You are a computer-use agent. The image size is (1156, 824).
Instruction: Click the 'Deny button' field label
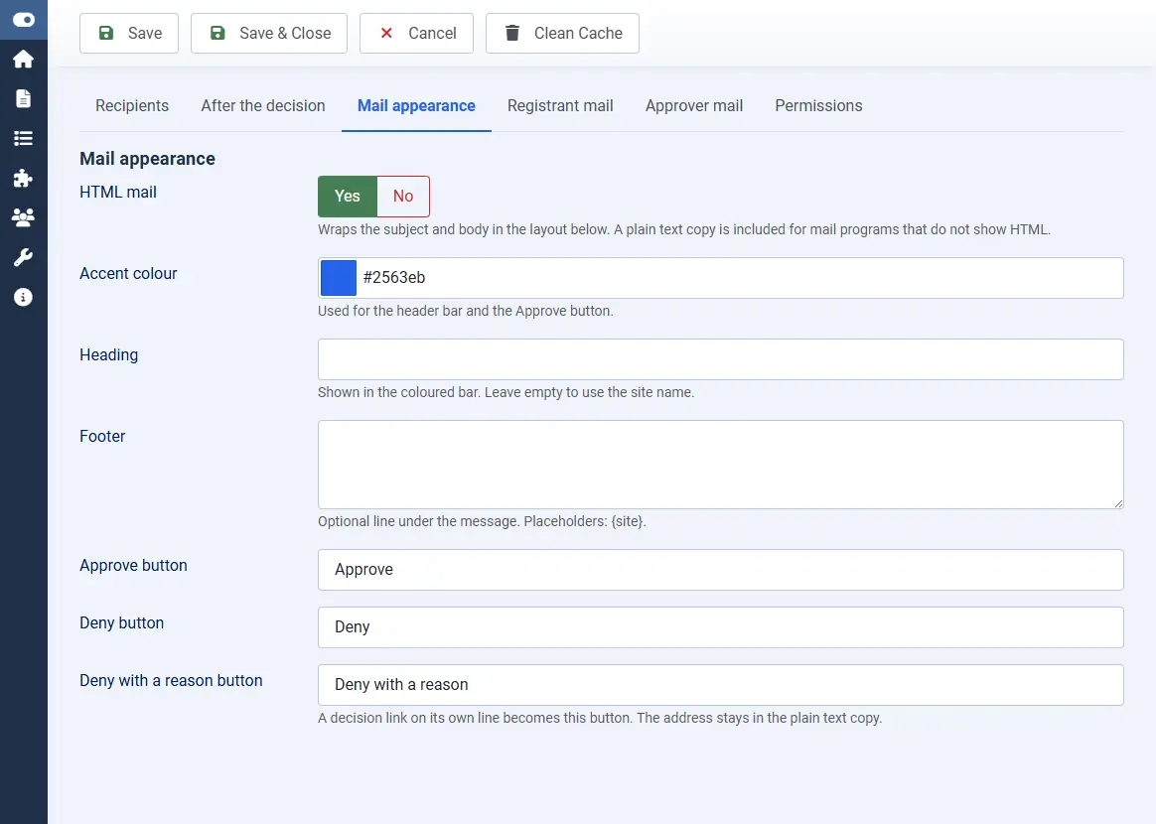(121, 622)
